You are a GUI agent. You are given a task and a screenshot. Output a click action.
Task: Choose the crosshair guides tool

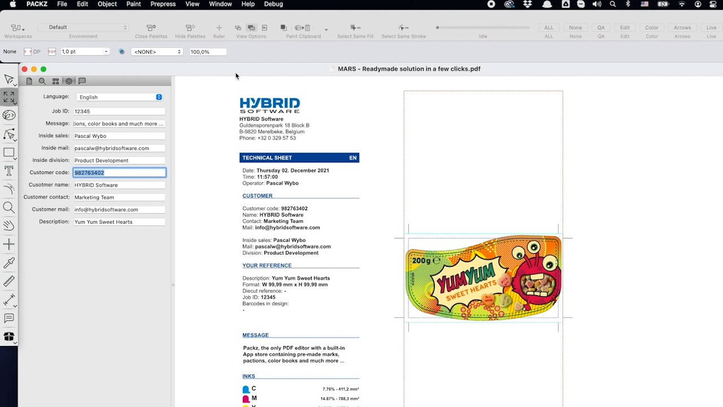8,244
